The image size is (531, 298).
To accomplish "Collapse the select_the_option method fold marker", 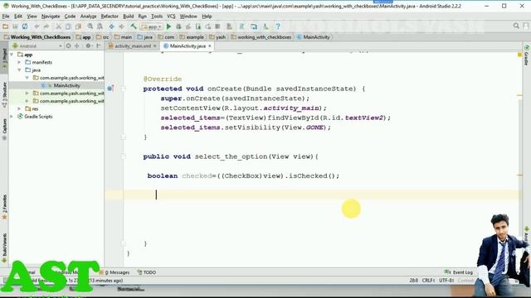I will [124, 156].
